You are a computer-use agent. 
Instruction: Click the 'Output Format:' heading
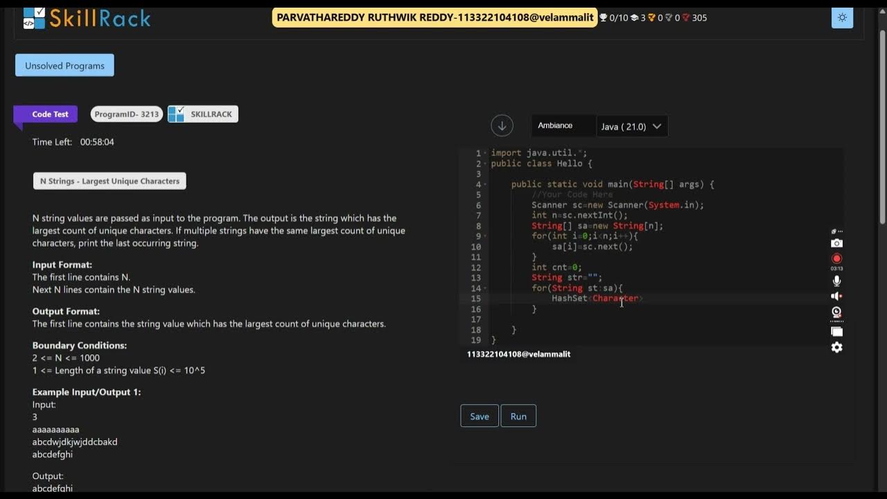coord(66,311)
